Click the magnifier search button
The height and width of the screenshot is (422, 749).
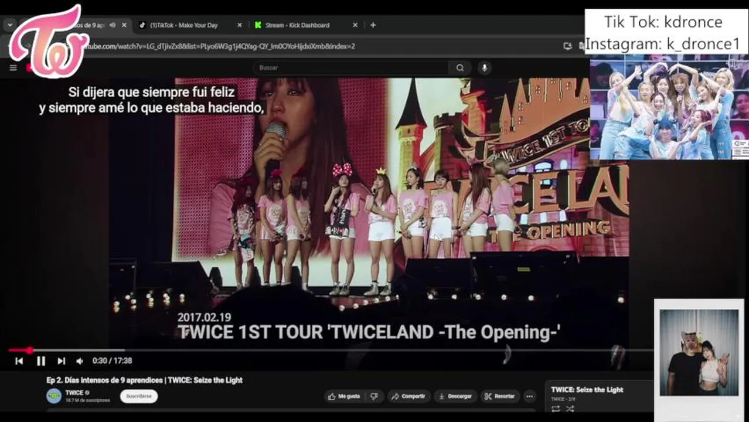coord(460,67)
